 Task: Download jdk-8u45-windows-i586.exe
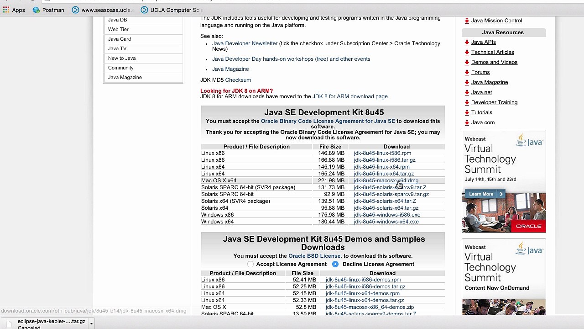(x=387, y=215)
